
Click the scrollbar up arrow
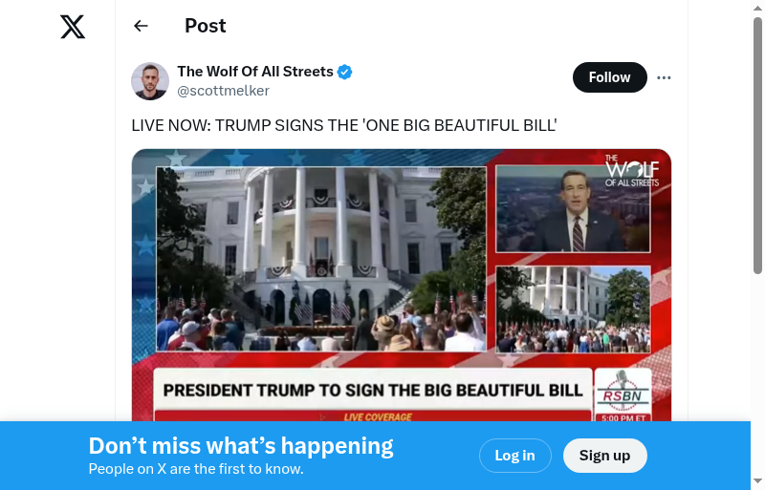tap(757, 8)
